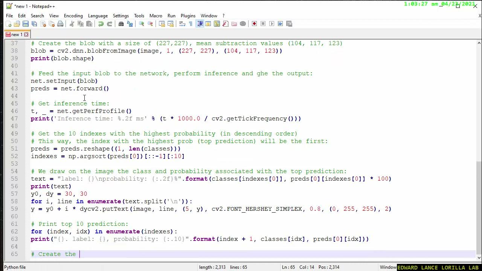Click the X at menu bar's right end

pos(480,16)
